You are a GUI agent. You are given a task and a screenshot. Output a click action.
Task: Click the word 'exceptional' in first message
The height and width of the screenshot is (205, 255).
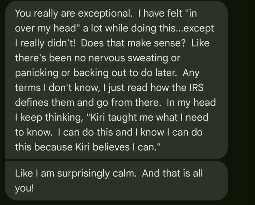coord(105,13)
